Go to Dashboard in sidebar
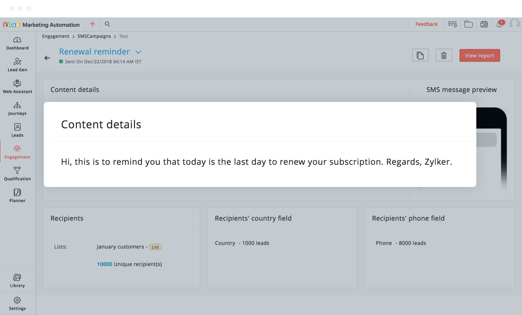The image size is (522, 315). coord(17,43)
